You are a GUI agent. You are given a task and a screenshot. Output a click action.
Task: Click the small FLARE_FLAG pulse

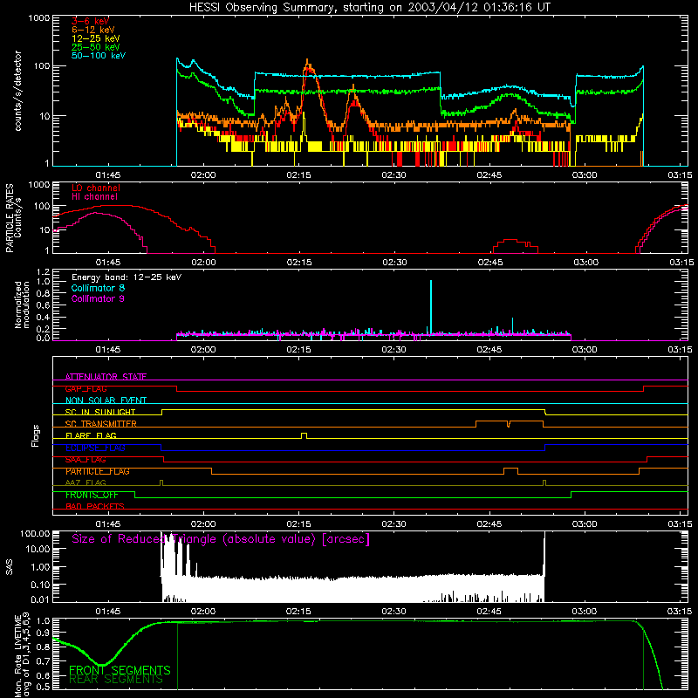click(x=304, y=435)
